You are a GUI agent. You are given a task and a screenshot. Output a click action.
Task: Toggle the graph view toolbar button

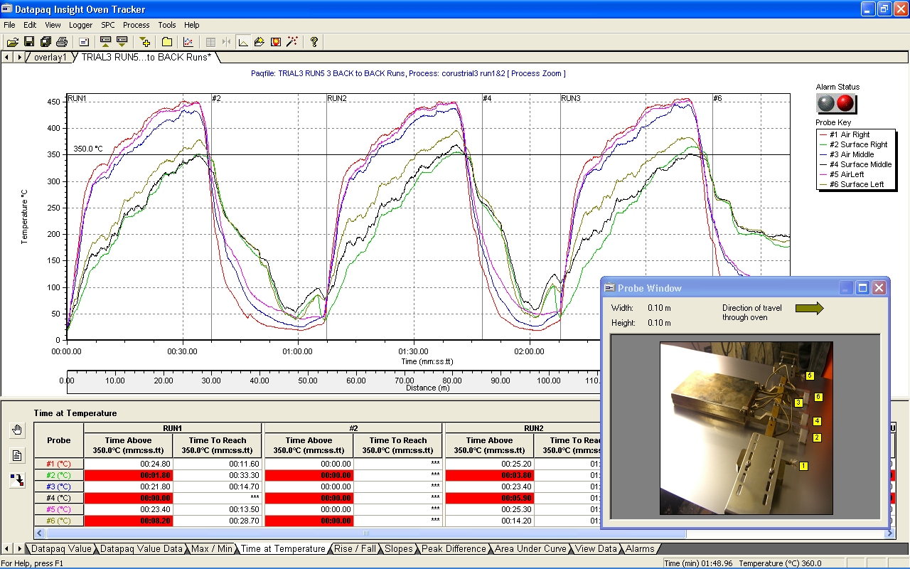click(x=243, y=42)
